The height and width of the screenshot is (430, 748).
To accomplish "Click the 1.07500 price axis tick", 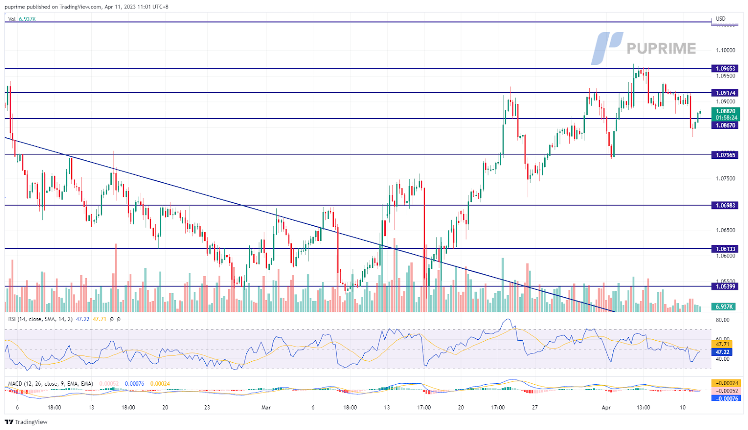I will tap(726, 179).
